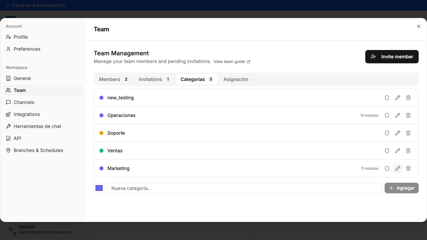Go to General workspace settings

(x=43, y=78)
